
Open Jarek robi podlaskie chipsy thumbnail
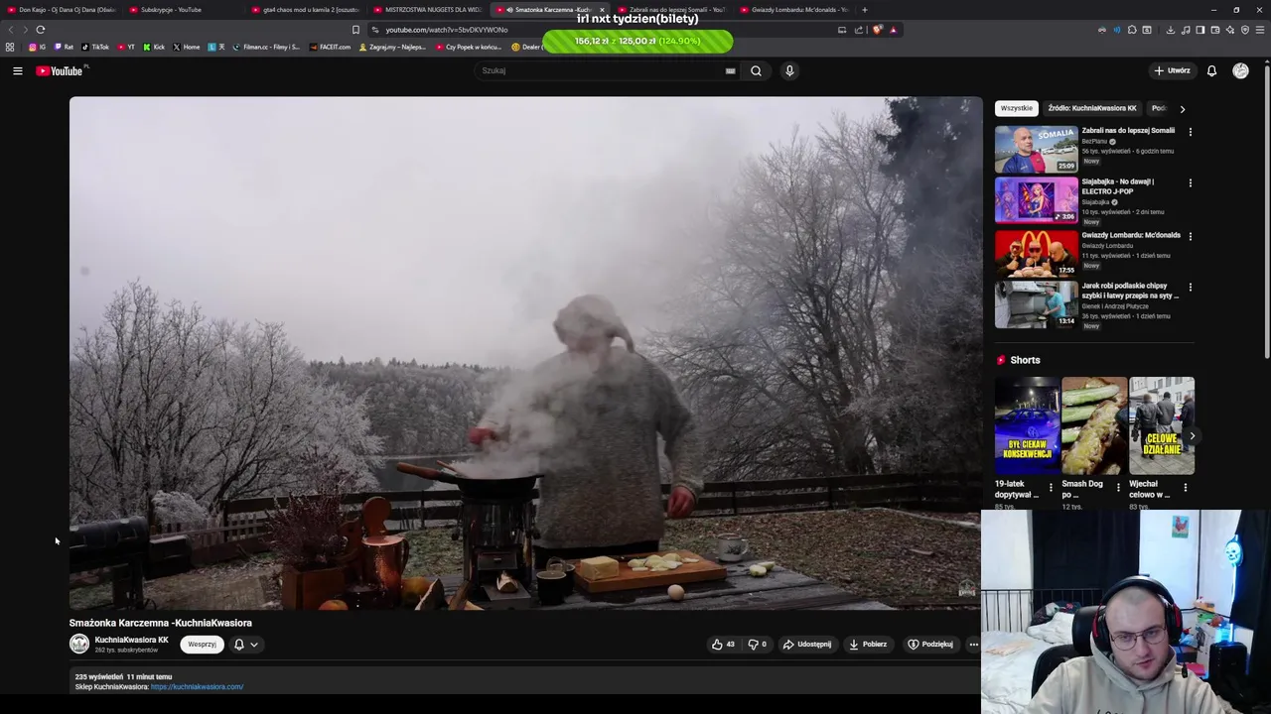(1036, 304)
